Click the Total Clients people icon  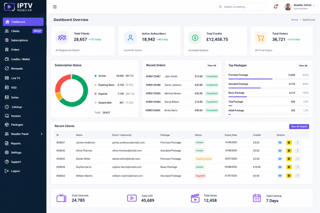point(62,38)
